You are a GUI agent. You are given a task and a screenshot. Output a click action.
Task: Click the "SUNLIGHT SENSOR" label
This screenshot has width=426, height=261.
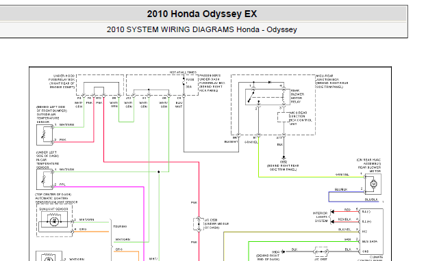click(53, 209)
